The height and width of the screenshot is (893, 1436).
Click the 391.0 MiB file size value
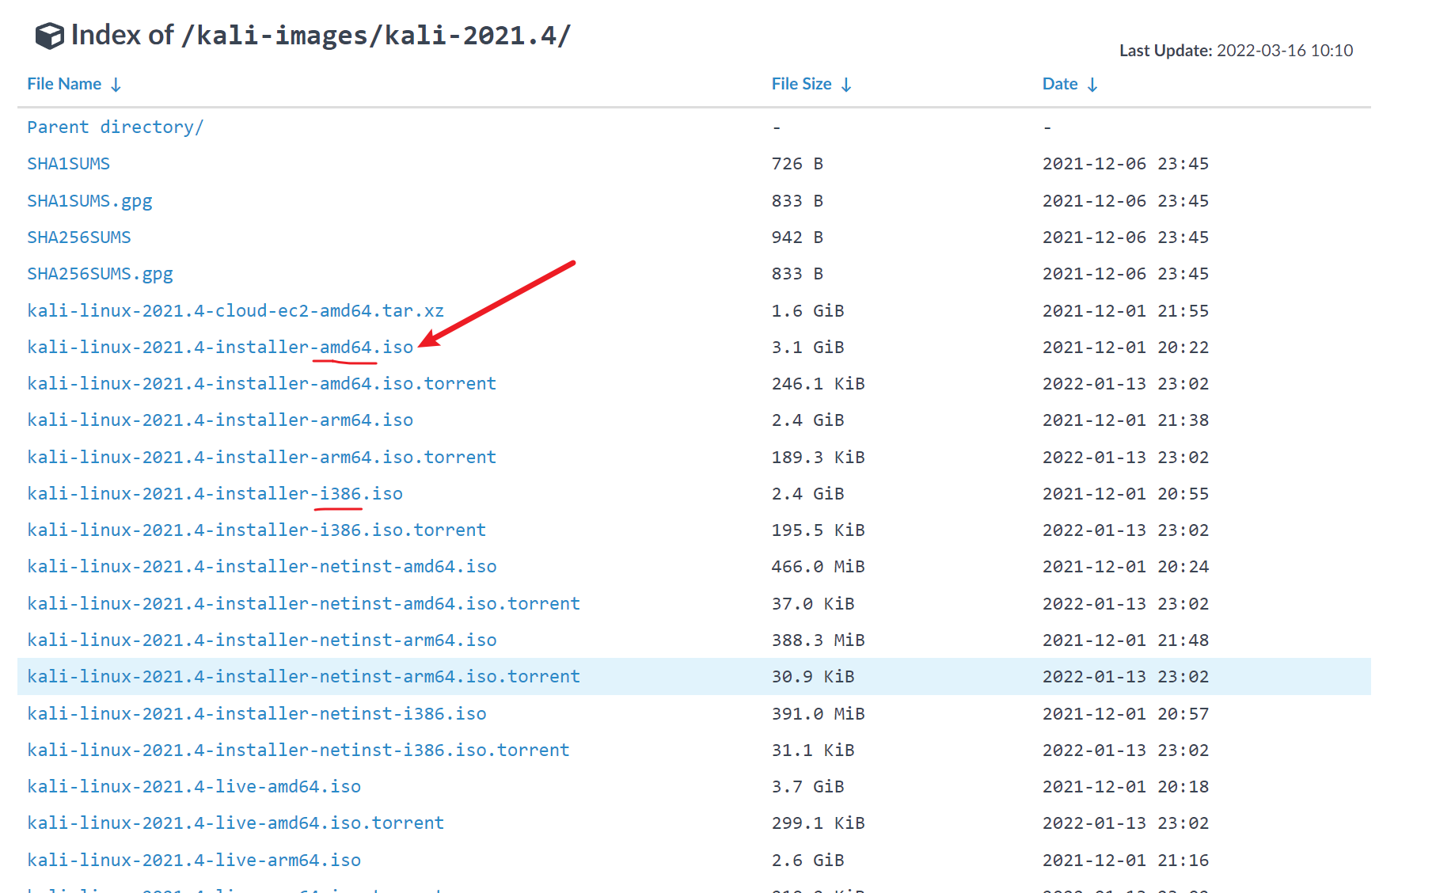coord(819,713)
